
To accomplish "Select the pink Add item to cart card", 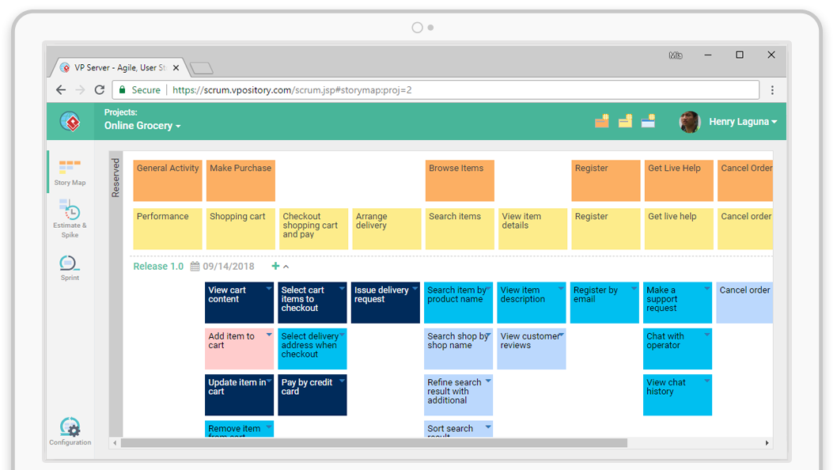I will click(237, 349).
